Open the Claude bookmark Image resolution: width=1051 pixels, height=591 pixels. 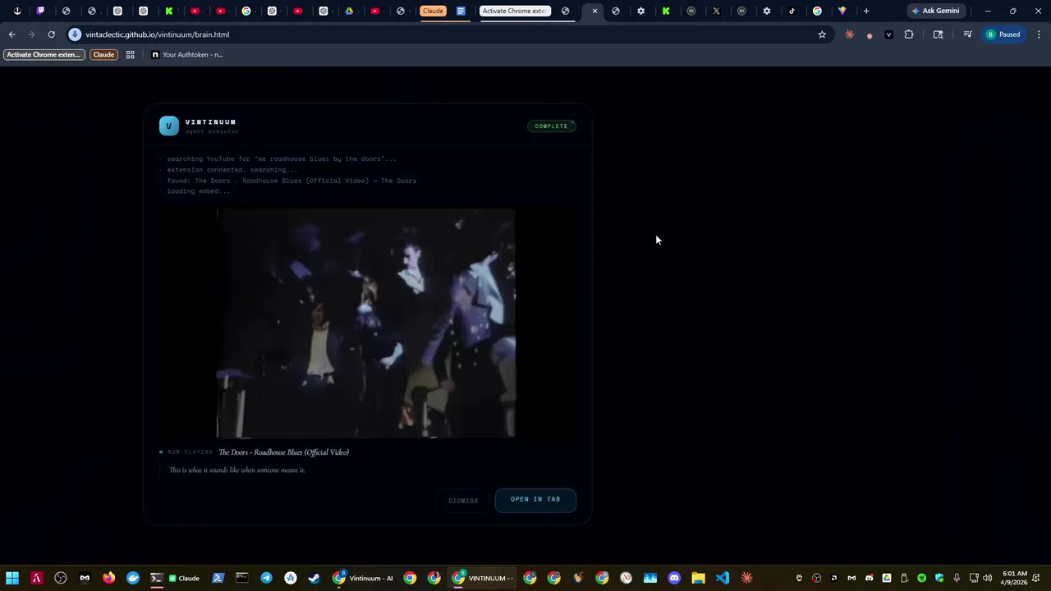pos(103,54)
